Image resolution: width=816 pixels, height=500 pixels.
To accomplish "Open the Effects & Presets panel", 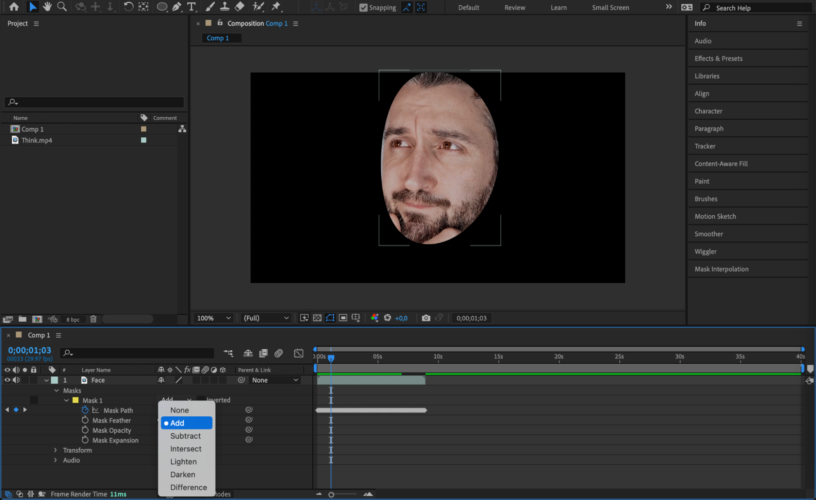I will (x=718, y=58).
